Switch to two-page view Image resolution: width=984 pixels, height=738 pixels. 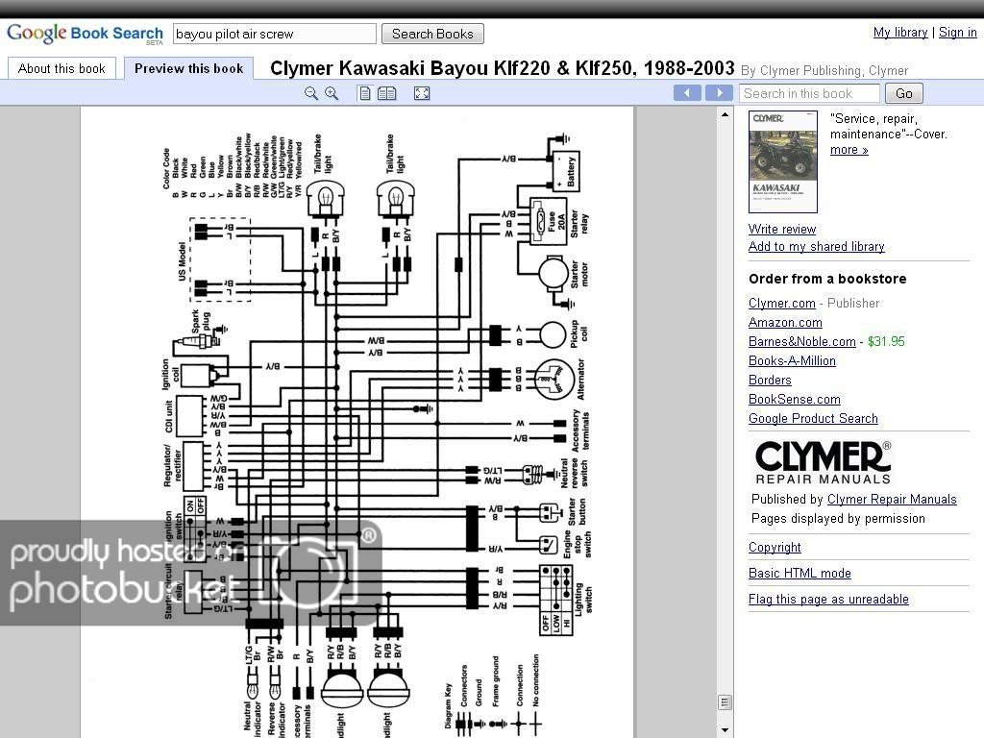pos(386,93)
